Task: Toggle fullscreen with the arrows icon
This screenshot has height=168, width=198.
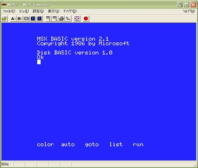Action: (x=77, y=19)
